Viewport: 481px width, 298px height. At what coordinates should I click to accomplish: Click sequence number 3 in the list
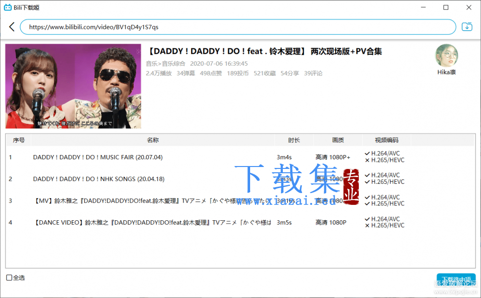coord(11,201)
